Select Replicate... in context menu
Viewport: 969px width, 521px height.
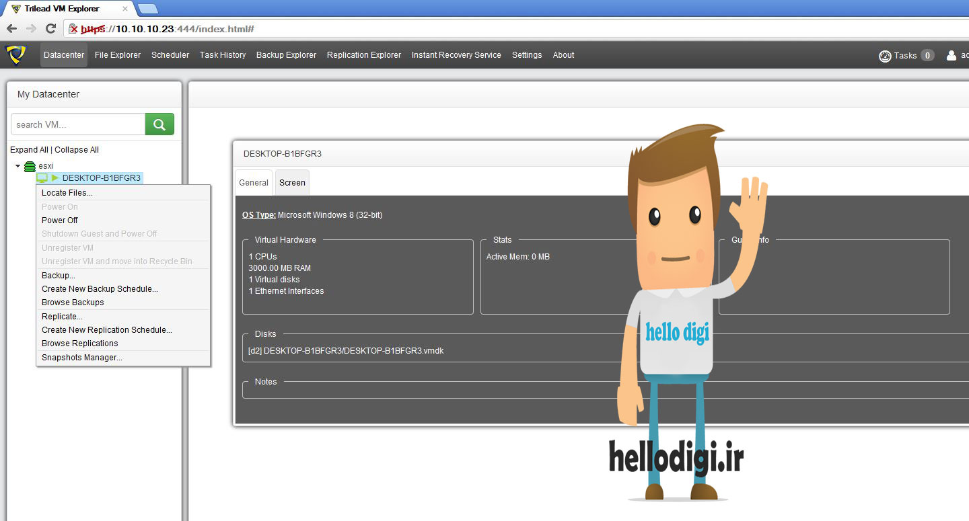tap(123, 317)
